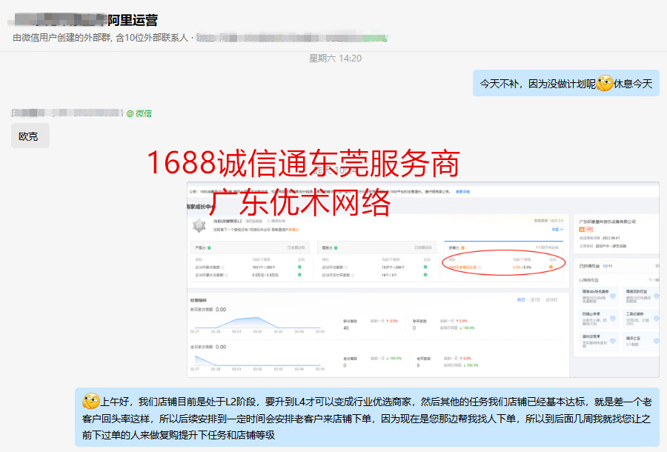Click the orange 达标 indicator dot in circled row
Screen dimensions: 667x452
[x=550, y=267]
